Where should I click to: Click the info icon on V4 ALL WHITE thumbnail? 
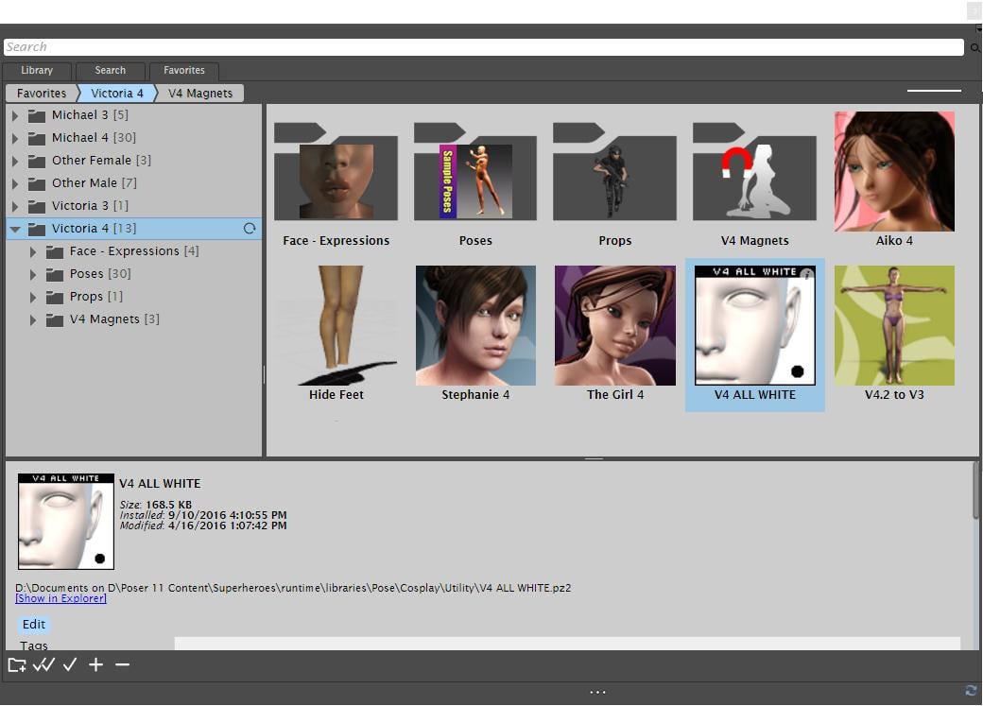click(x=807, y=273)
